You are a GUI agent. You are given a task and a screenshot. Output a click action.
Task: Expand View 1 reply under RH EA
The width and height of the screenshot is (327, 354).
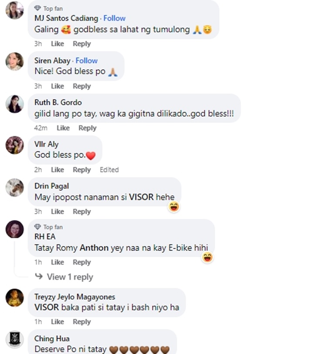[x=70, y=277]
